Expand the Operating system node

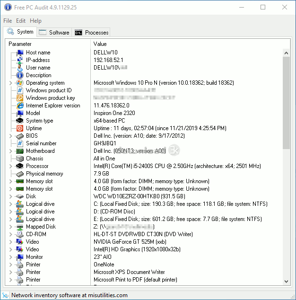[11, 83]
